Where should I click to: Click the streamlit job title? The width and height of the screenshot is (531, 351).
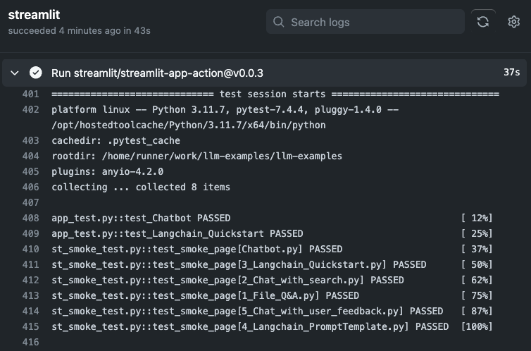(32, 13)
